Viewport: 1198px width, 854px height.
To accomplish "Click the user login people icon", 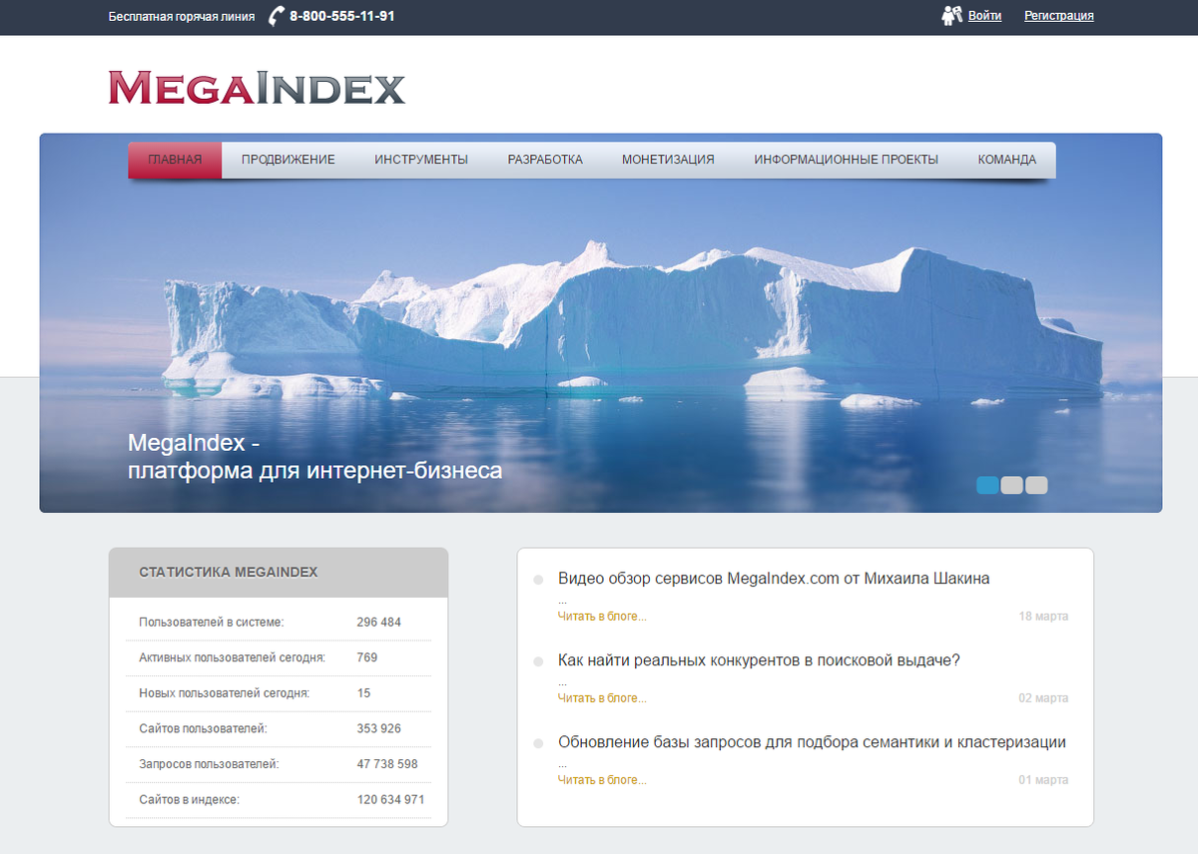I will click(951, 16).
